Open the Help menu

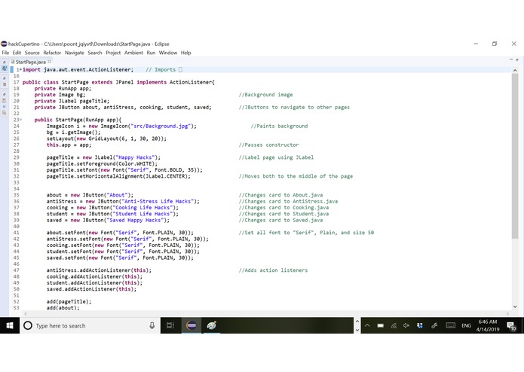click(185, 53)
